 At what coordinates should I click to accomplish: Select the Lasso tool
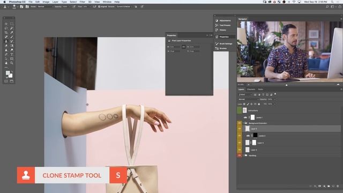(x=6, y=28)
